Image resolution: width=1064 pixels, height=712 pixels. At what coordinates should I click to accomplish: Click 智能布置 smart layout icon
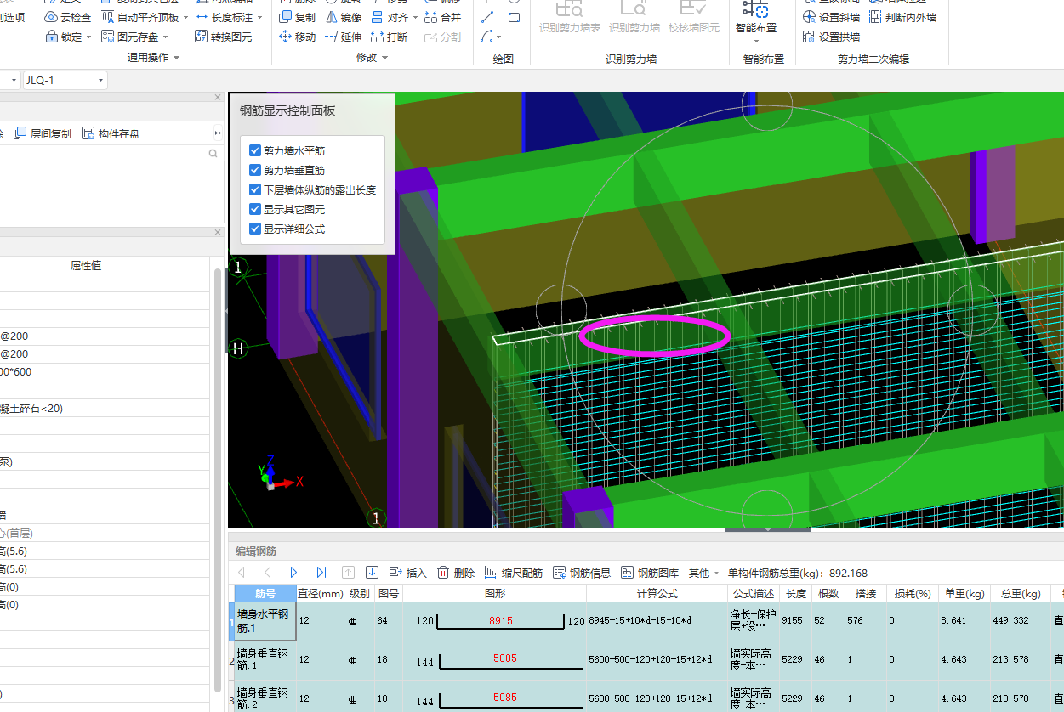click(755, 10)
